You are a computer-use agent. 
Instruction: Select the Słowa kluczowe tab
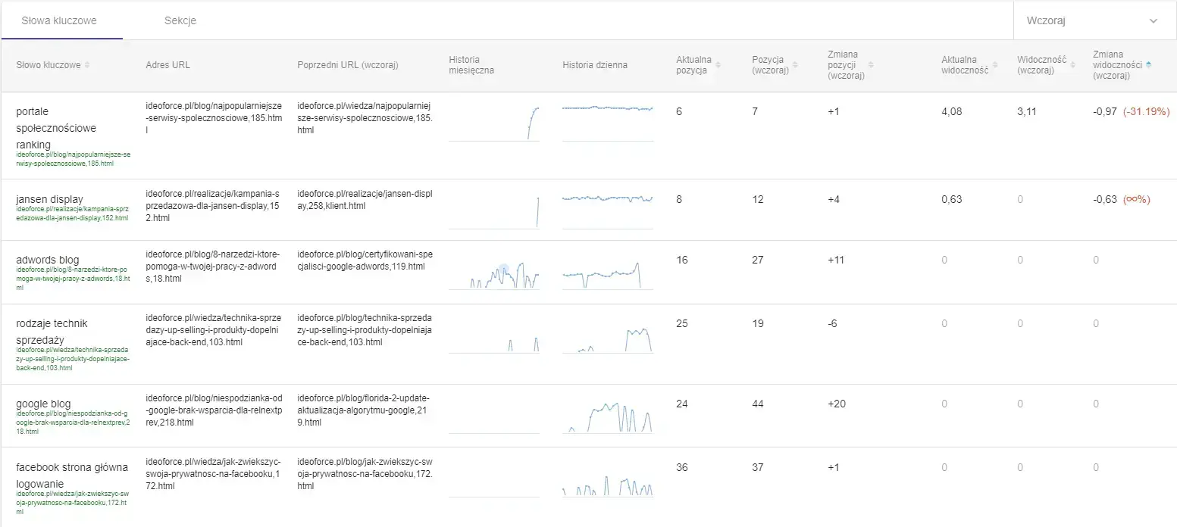59,20
